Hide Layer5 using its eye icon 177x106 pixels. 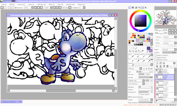pyautogui.click(x=156, y=76)
